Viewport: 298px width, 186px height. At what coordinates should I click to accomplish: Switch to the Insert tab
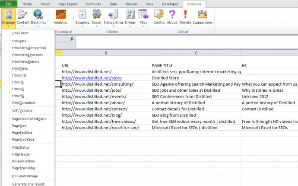pyautogui.click(x=45, y=4)
